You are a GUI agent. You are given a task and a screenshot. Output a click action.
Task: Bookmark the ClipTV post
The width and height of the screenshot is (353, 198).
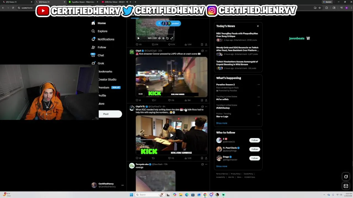tap(202, 158)
